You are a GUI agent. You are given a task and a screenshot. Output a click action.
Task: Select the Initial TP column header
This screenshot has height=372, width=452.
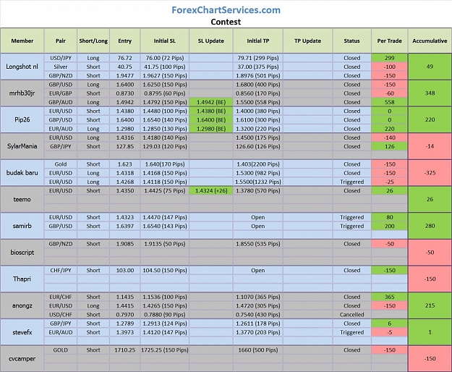coord(258,41)
